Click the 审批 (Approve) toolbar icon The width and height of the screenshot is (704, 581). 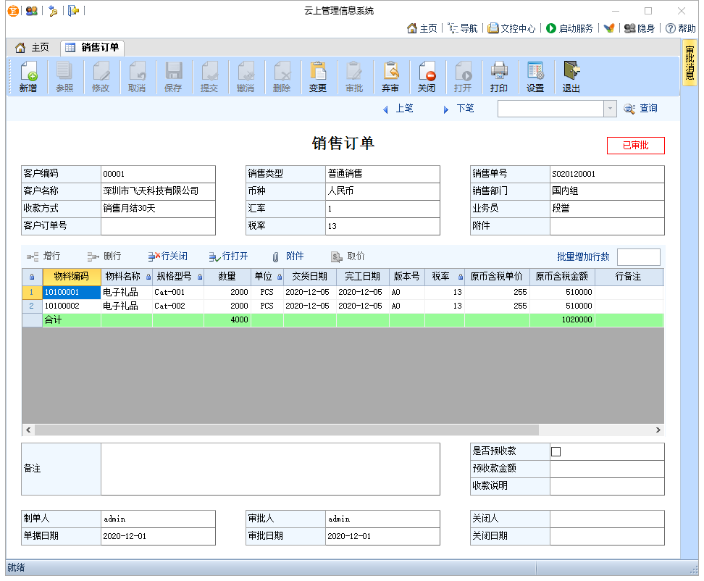pos(354,77)
